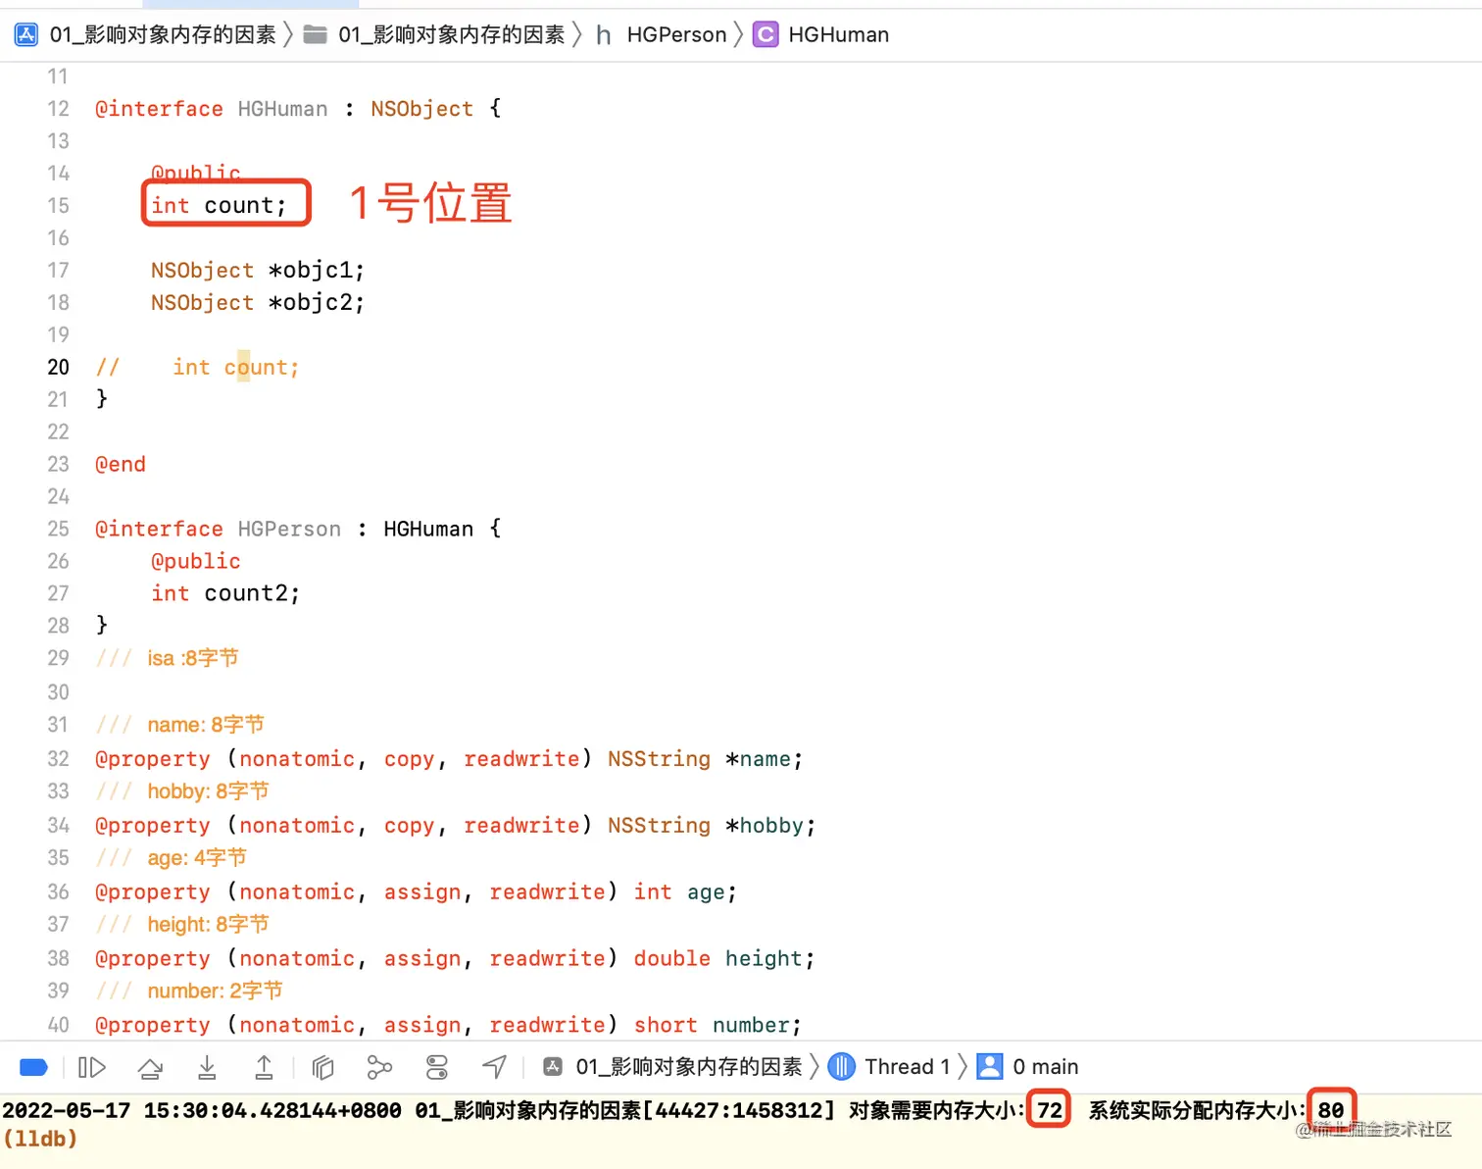Click line number 27 in gutter
1482x1169 pixels.
tap(59, 593)
